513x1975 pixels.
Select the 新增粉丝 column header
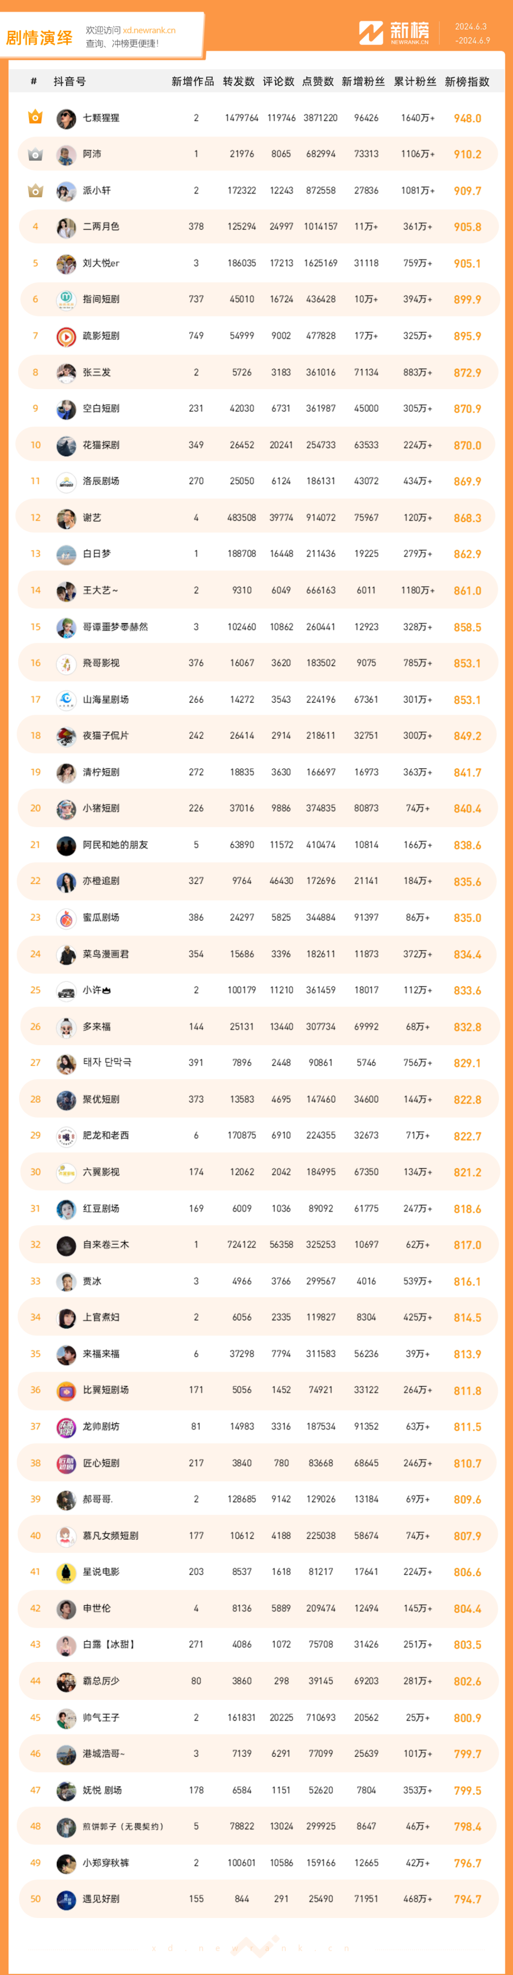tap(363, 81)
